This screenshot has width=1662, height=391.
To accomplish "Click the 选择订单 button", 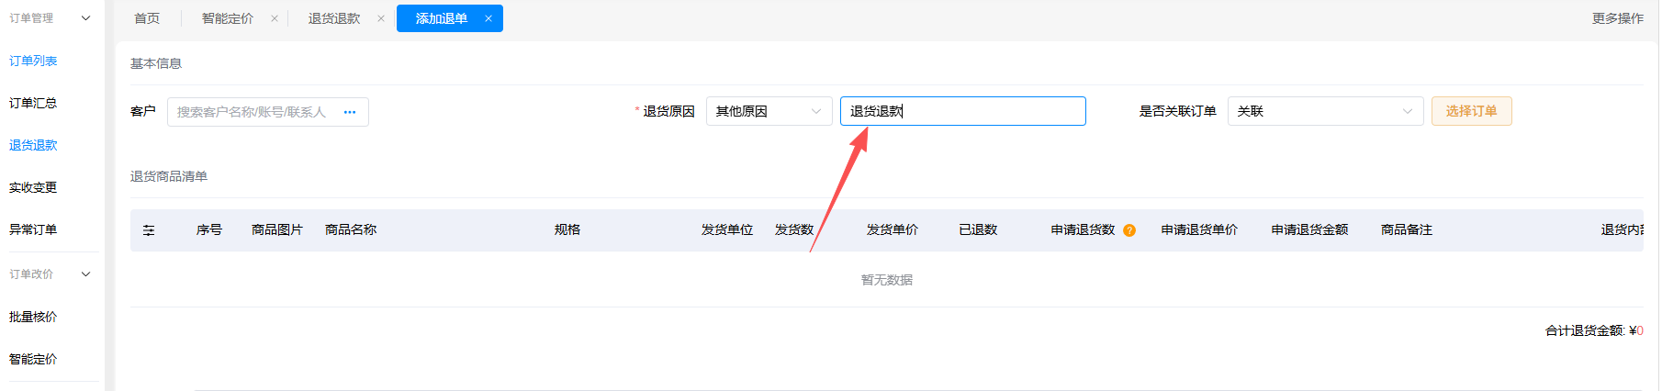I will (1471, 111).
